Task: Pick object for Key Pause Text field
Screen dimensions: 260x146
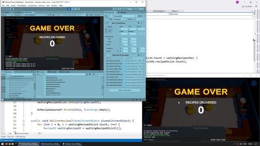Action: point(143,77)
